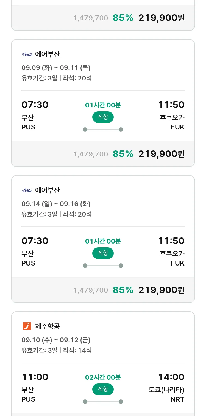Screen dimensions: 206x416
Task: Select the 219,900원 price in the topmost card
Action: click(x=161, y=18)
